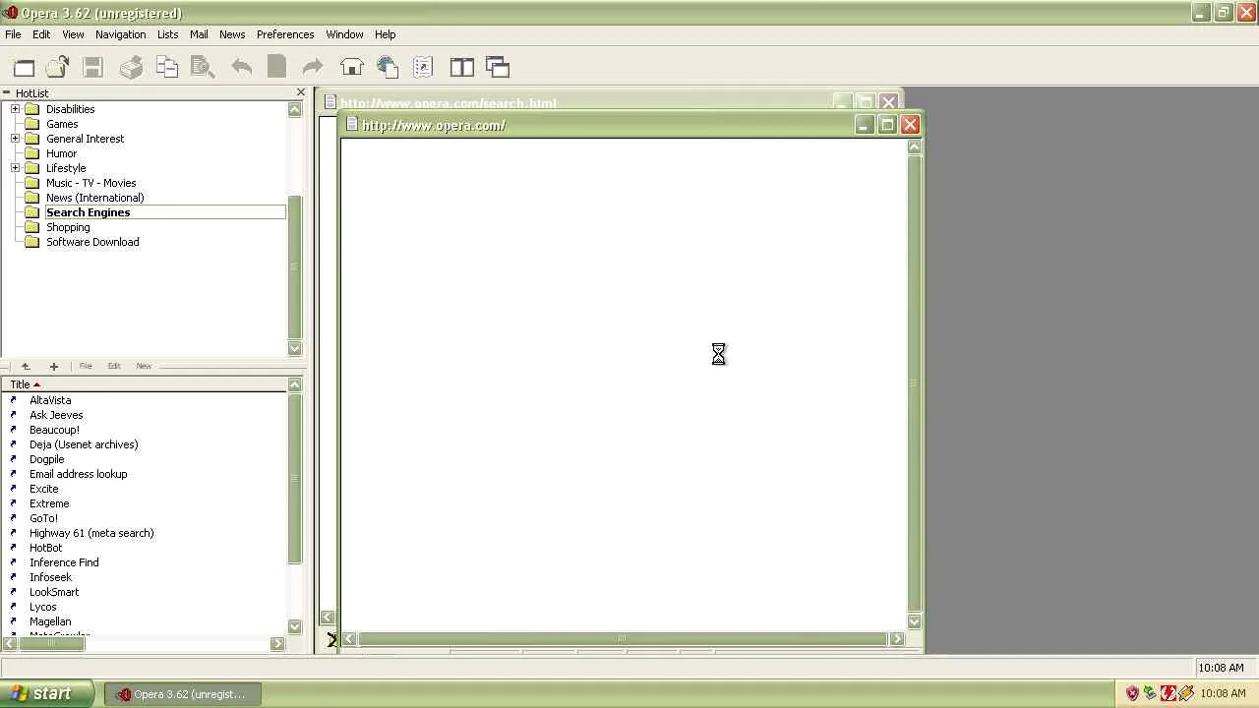This screenshot has height=708, width=1259.
Task: Click the Shopping folder icon
Action: point(31,227)
